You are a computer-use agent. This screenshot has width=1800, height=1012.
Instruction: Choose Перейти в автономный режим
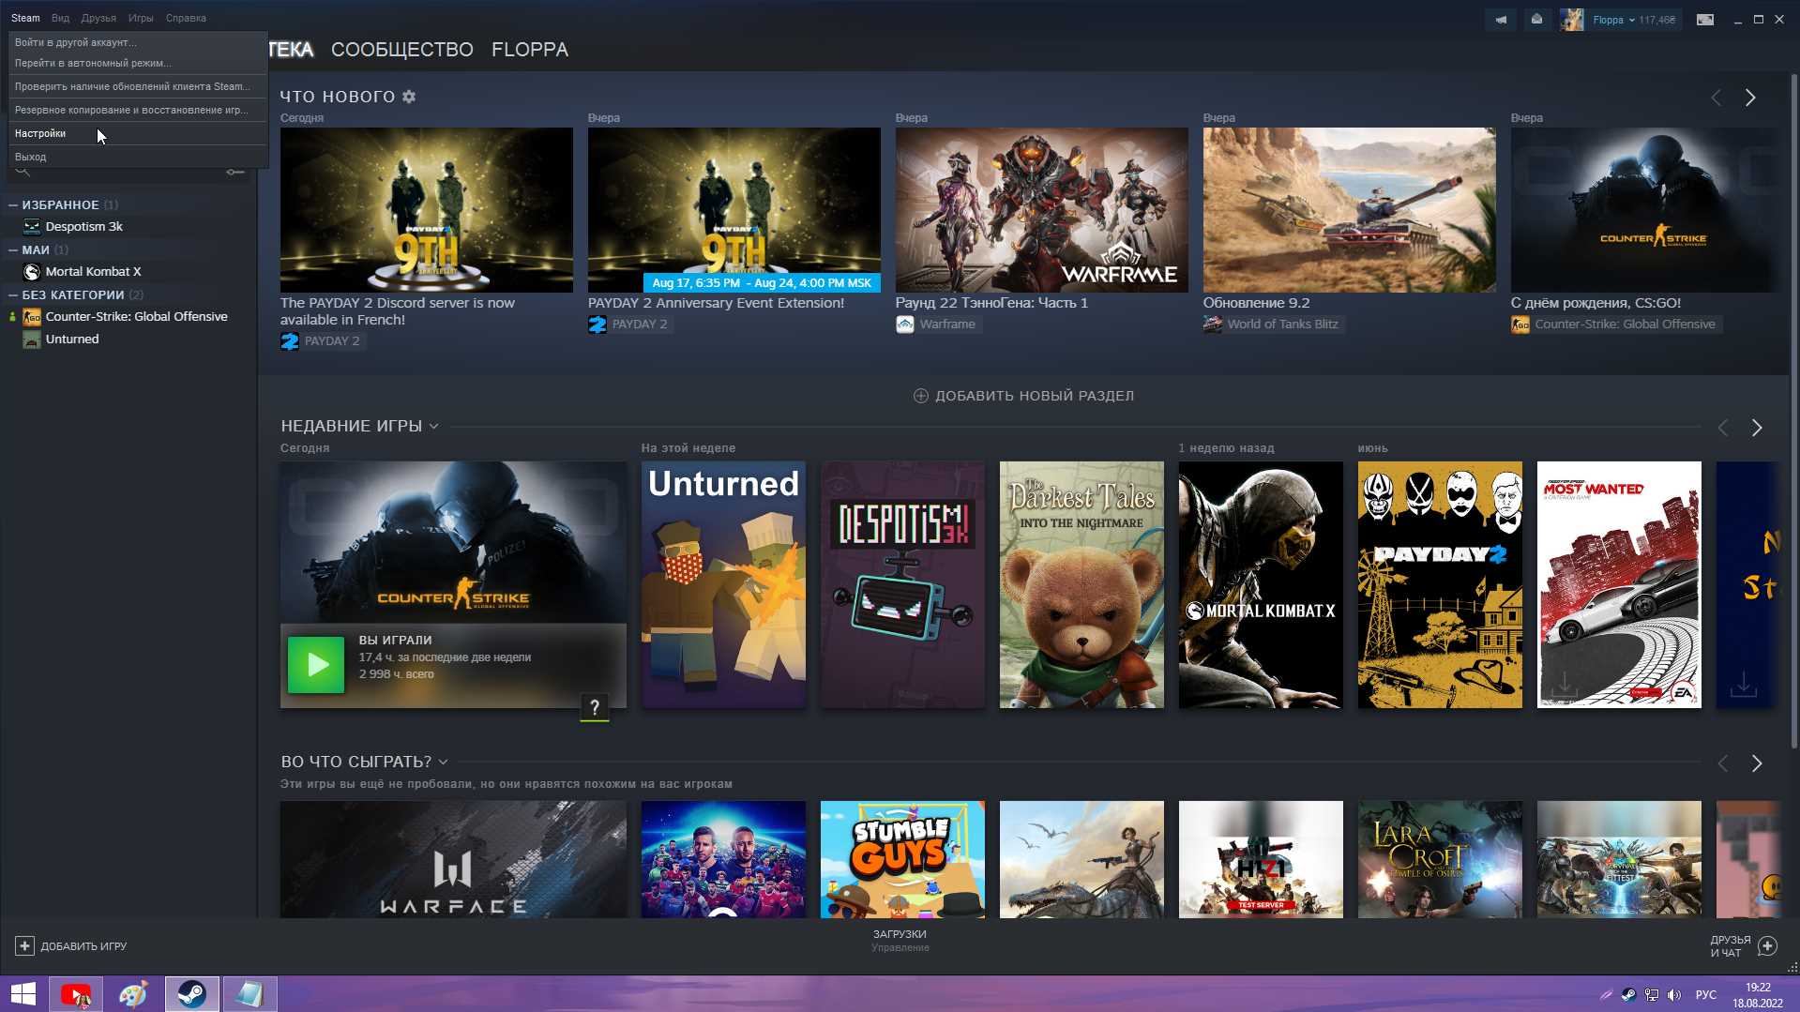pyautogui.click(x=138, y=63)
